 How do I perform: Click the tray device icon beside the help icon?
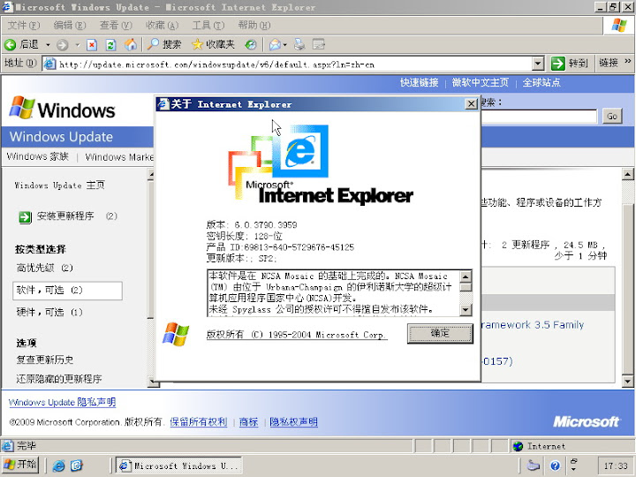pyautogui.click(x=533, y=466)
